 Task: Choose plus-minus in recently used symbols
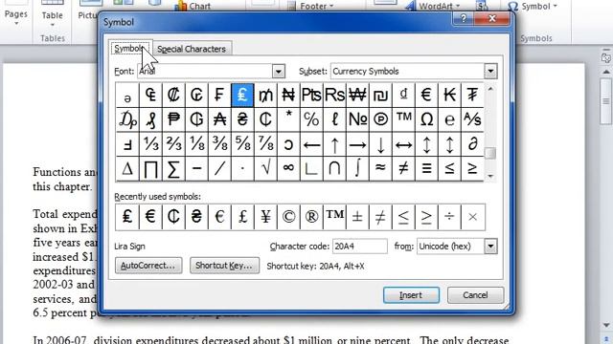tap(357, 217)
